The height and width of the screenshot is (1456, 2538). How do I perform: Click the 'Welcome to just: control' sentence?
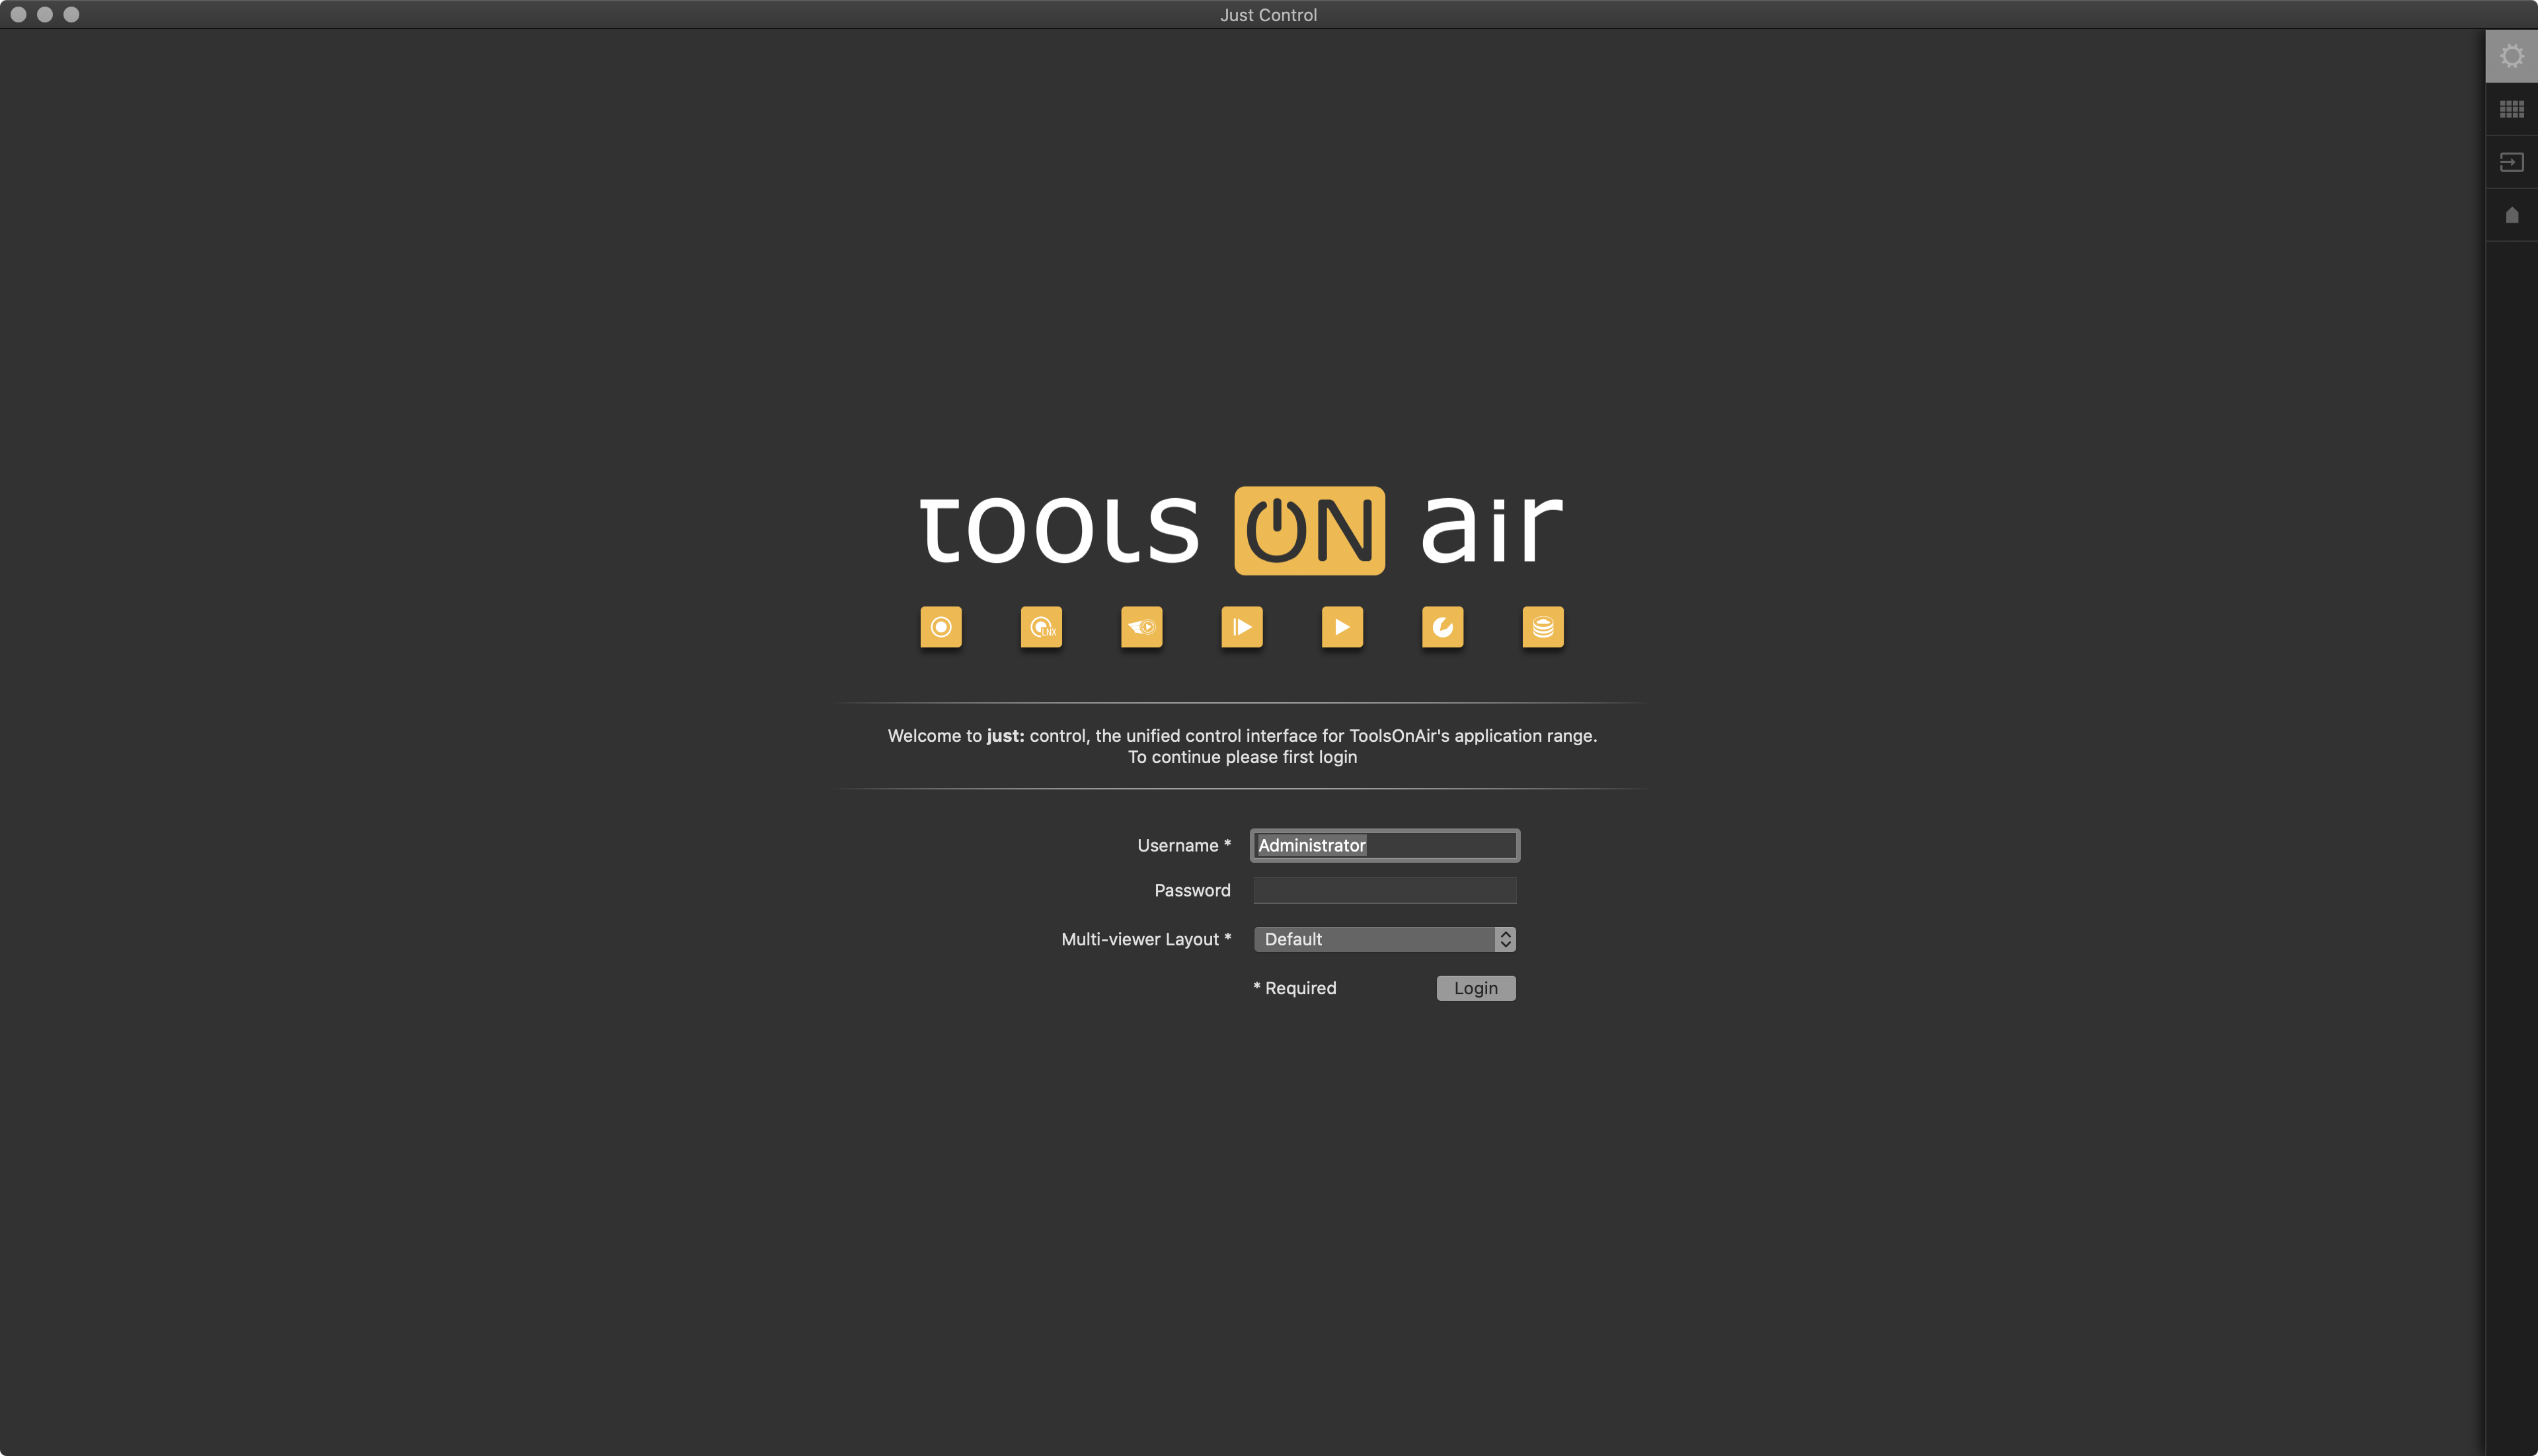1241,736
